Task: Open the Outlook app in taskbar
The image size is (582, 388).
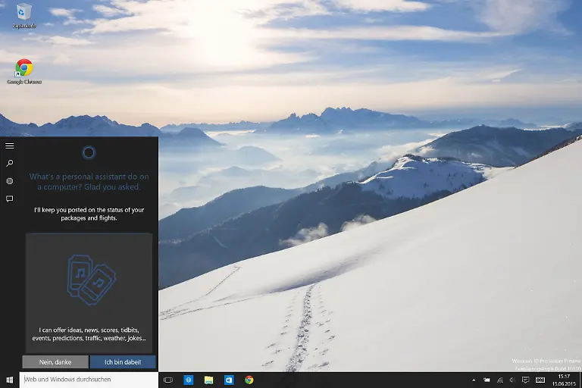Action: pyautogui.click(x=228, y=380)
